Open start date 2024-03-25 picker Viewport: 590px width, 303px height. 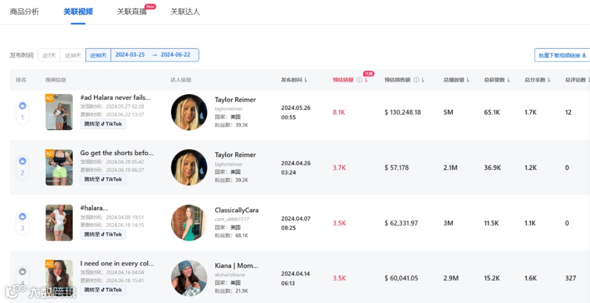point(130,55)
